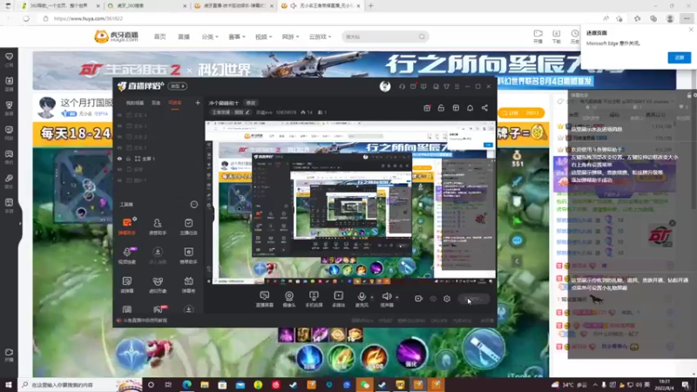Open 下载 download icon in Huya header
697x392 pixels.
coord(556,37)
